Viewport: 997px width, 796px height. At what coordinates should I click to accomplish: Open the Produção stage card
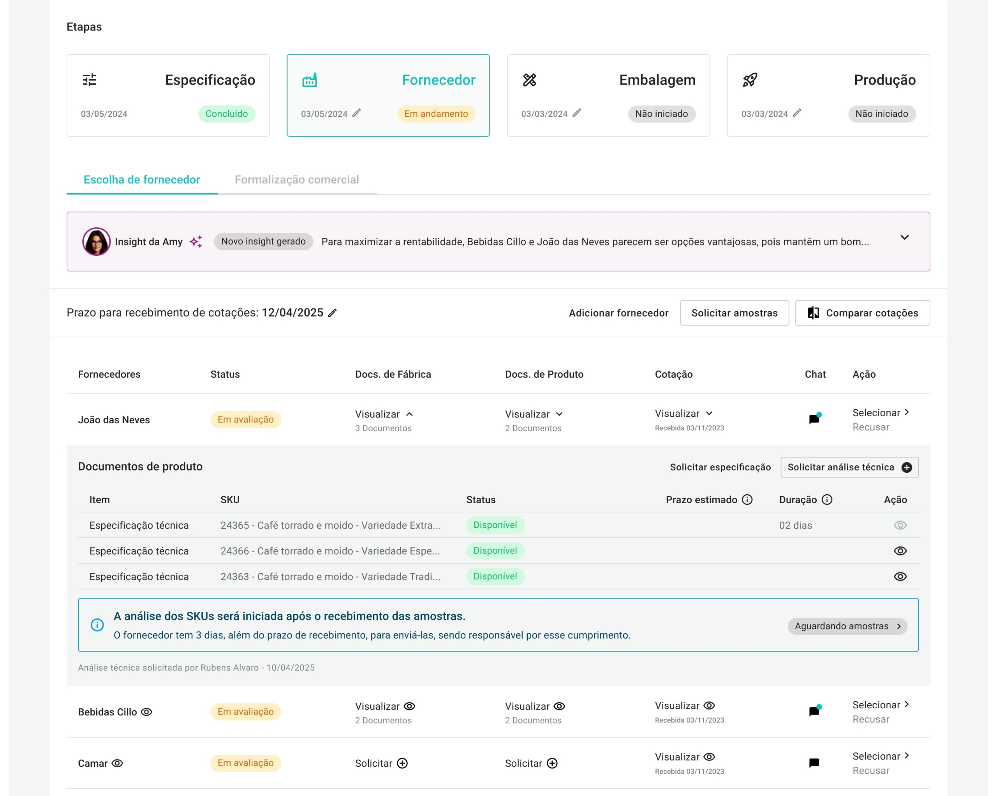tap(828, 95)
